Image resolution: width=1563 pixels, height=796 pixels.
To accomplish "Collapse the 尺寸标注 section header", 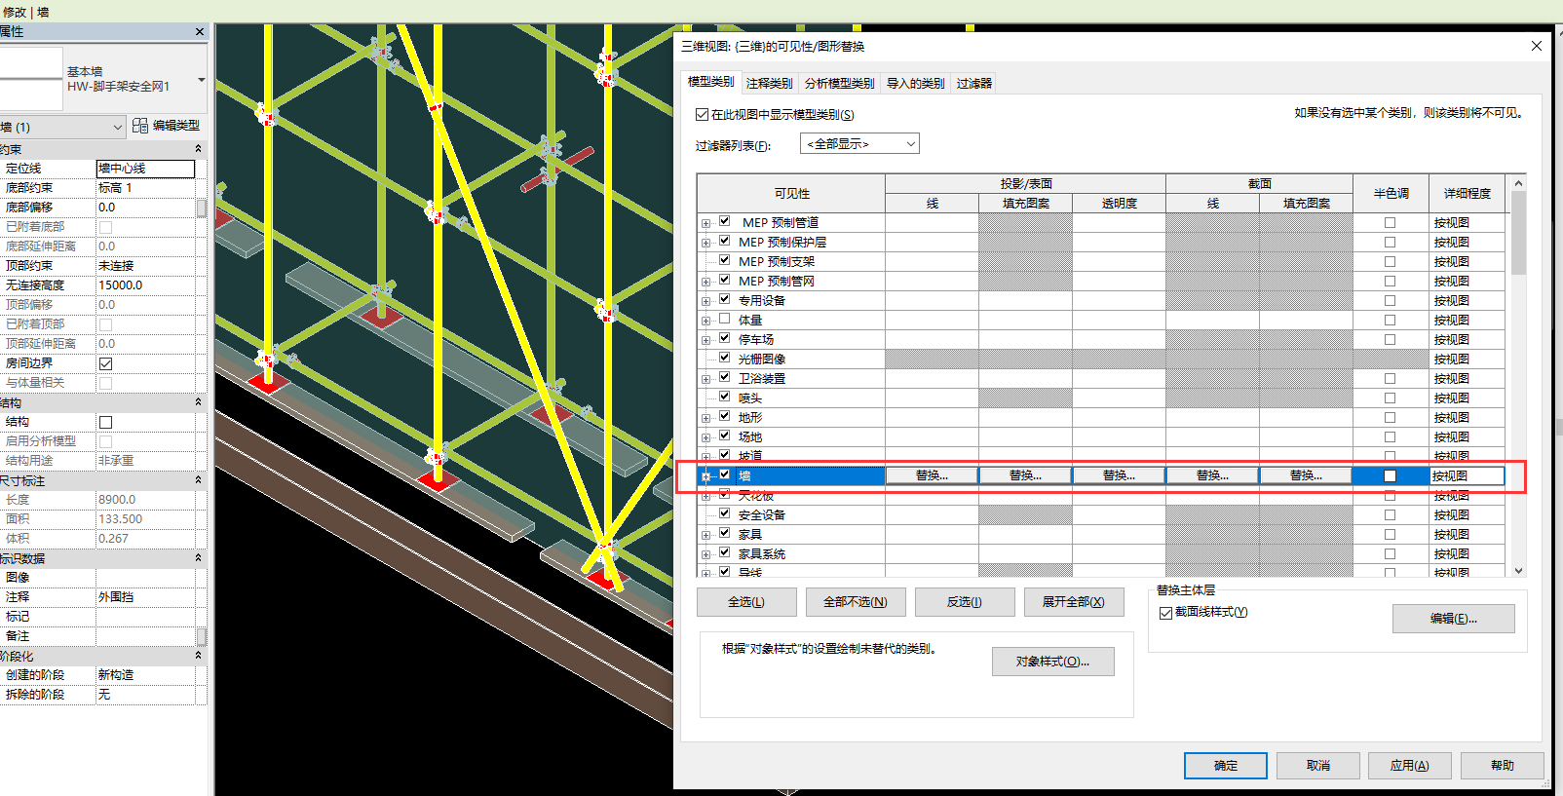I will click(199, 480).
